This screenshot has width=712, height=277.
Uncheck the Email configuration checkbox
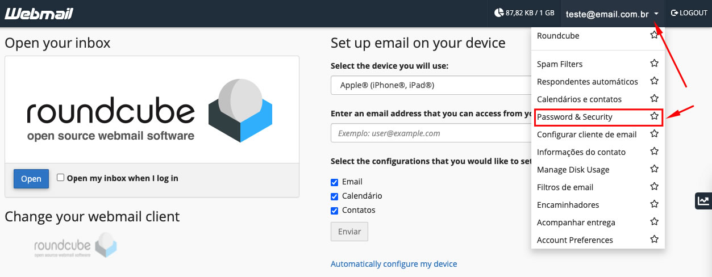[x=335, y=182]
